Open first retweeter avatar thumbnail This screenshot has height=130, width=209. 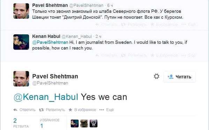75,123
